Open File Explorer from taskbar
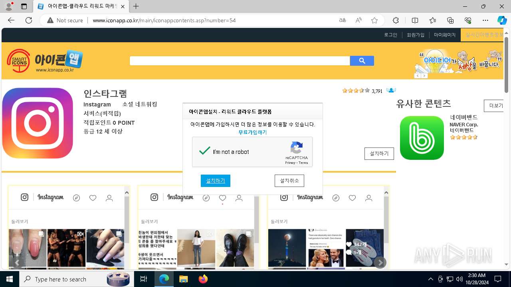The image size is (511, 287). pos(183,279)
